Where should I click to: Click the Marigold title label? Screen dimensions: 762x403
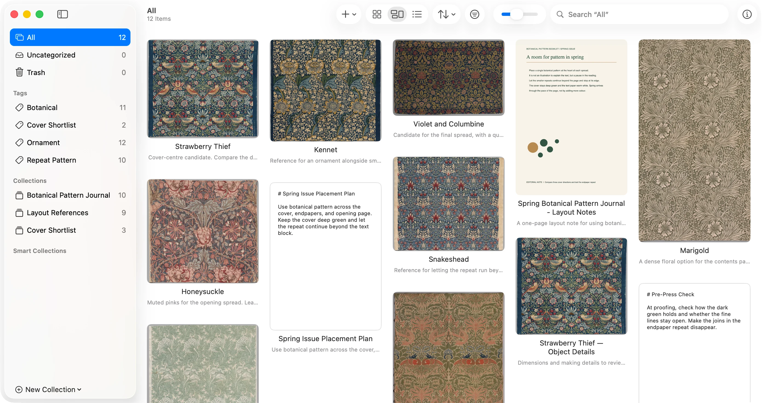694,251
